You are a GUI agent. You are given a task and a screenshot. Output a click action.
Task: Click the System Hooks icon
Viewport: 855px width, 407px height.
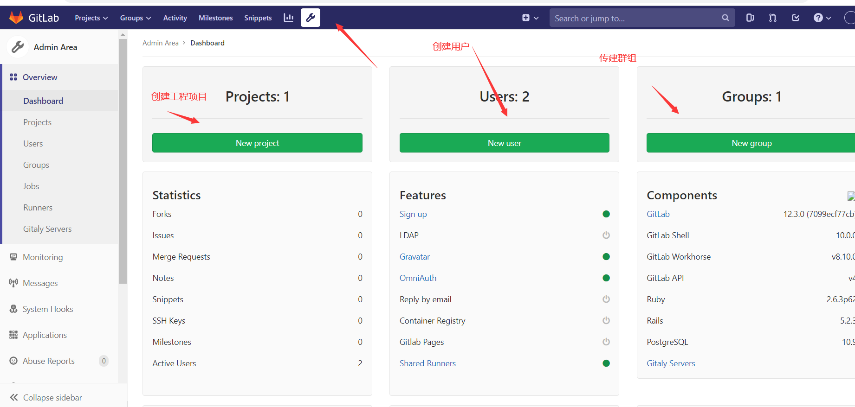13,309
